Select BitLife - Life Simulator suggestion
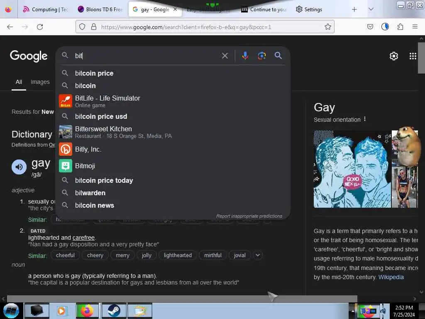Viewport: 425px width, 319px height. point(173,101)
